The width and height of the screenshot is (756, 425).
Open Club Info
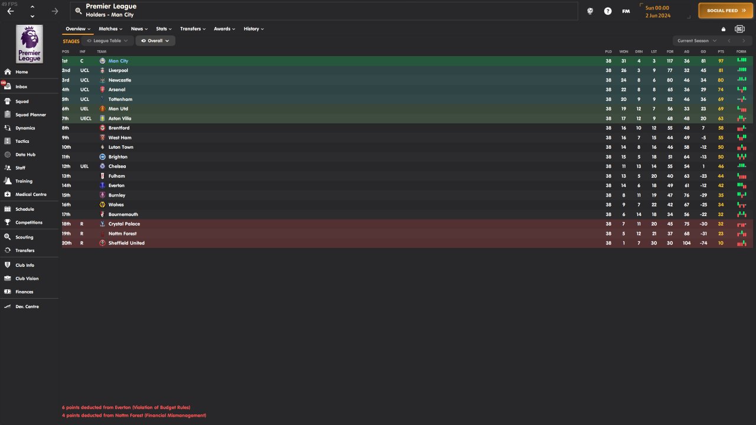click(x=25, y=265)
